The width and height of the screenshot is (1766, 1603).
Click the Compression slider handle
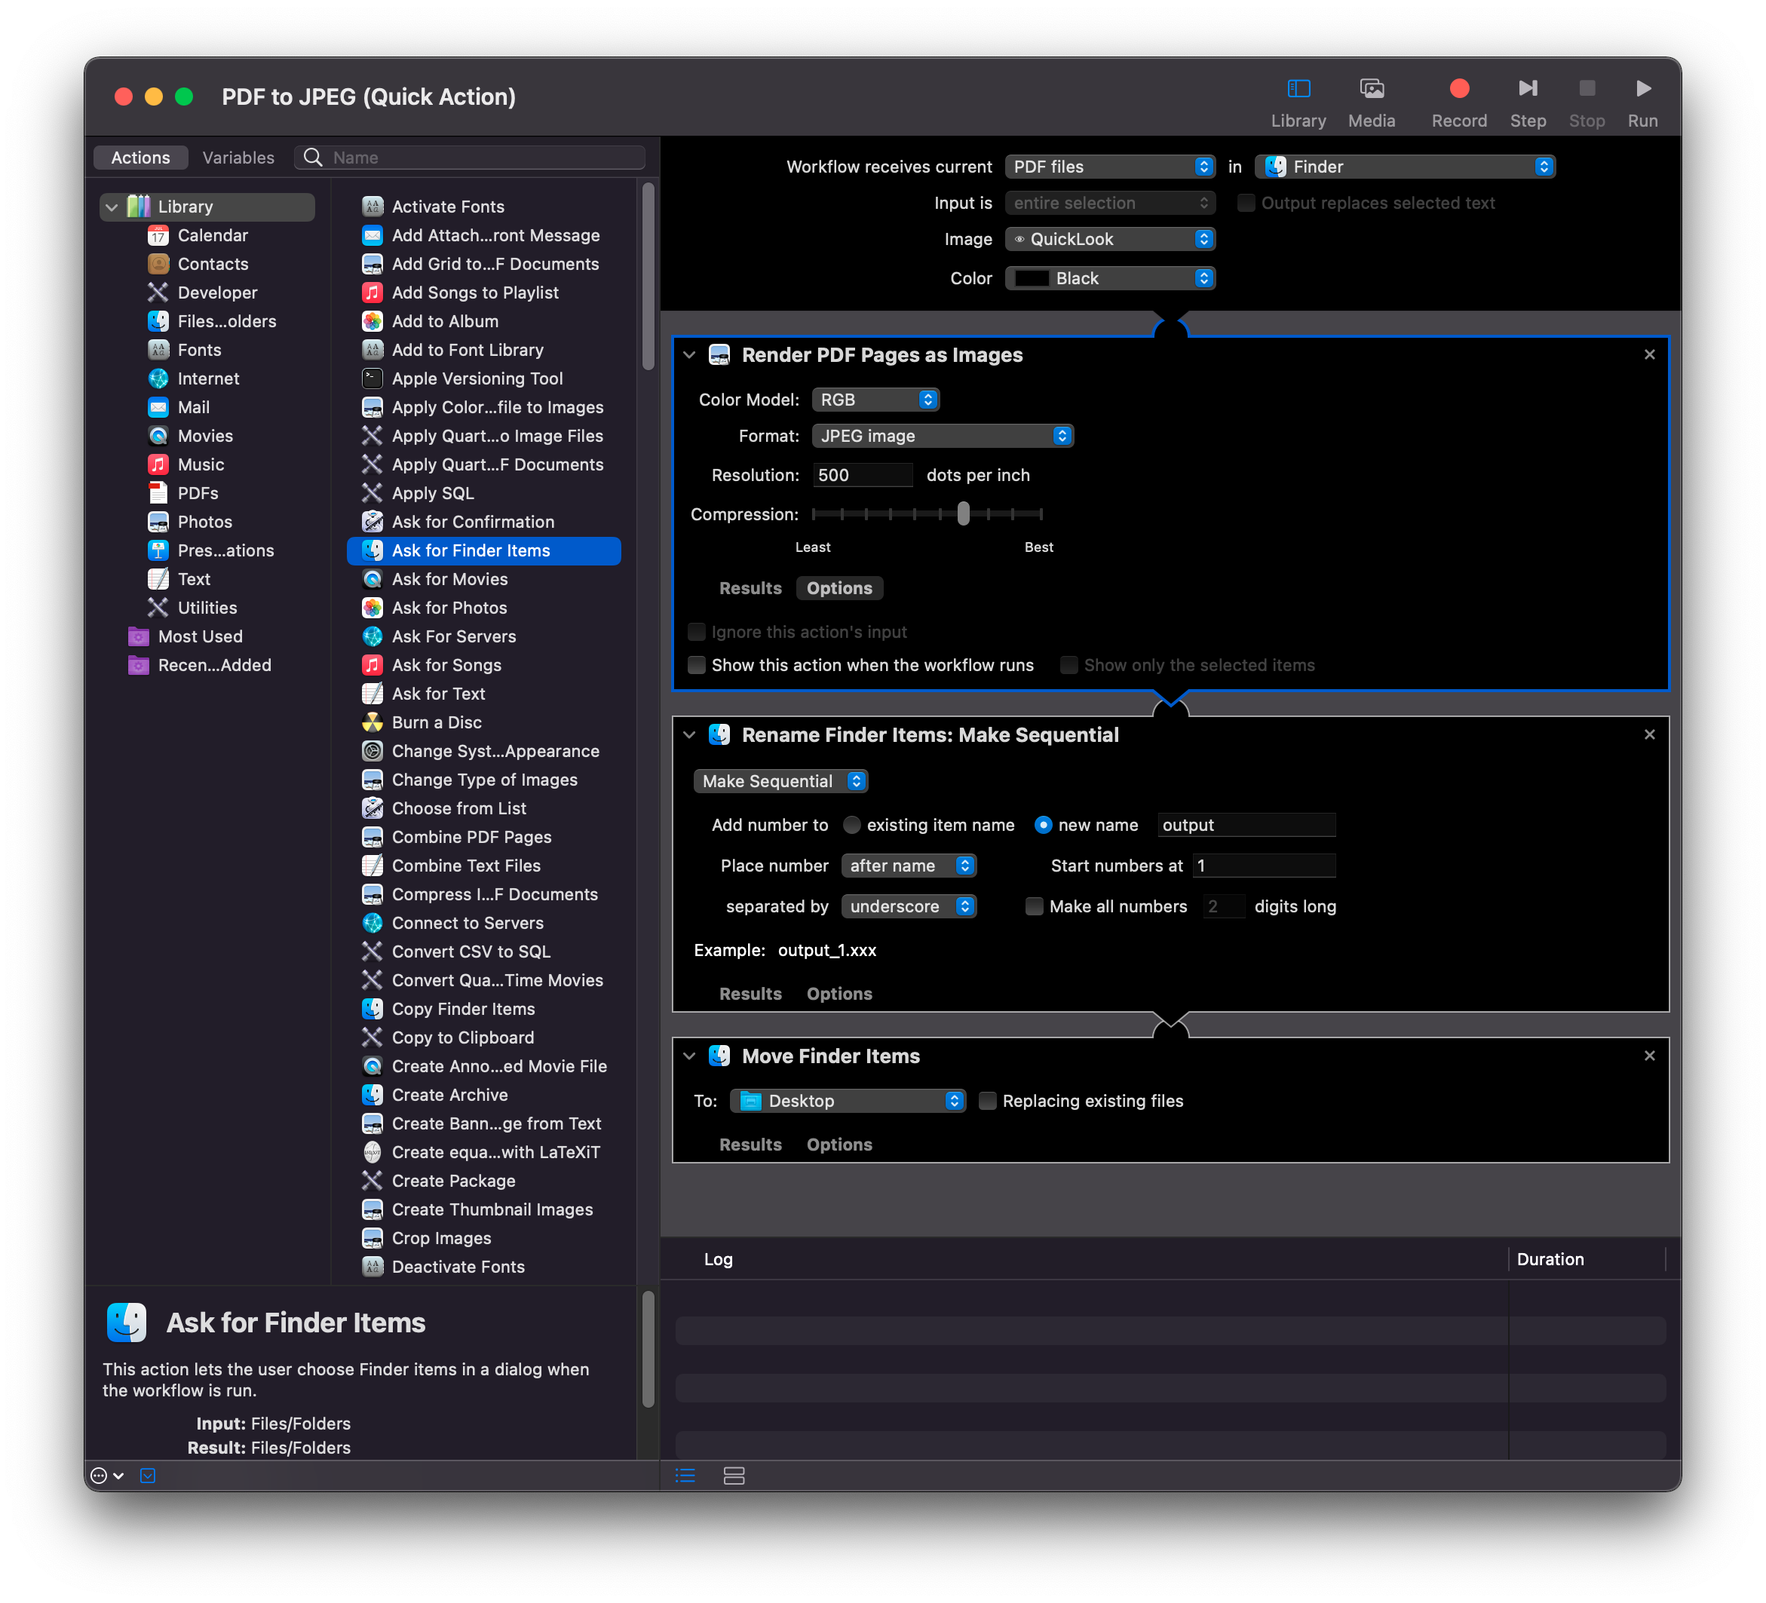tap(964, 514)
